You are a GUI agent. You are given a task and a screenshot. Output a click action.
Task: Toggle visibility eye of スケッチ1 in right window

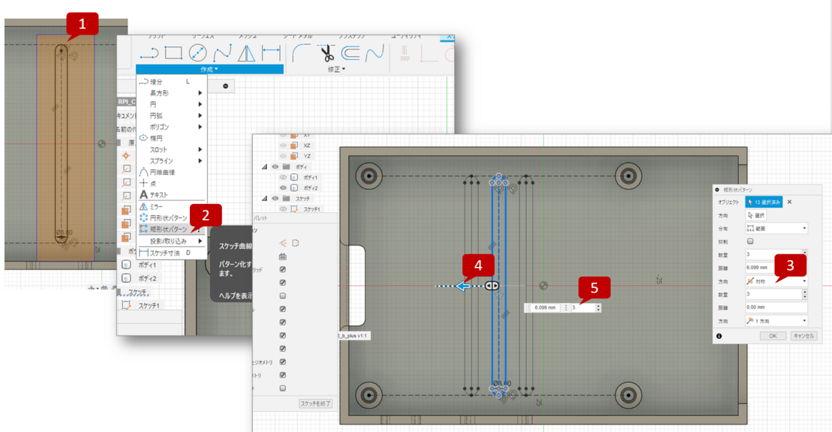pyautogui.click(x=282, y=209)
